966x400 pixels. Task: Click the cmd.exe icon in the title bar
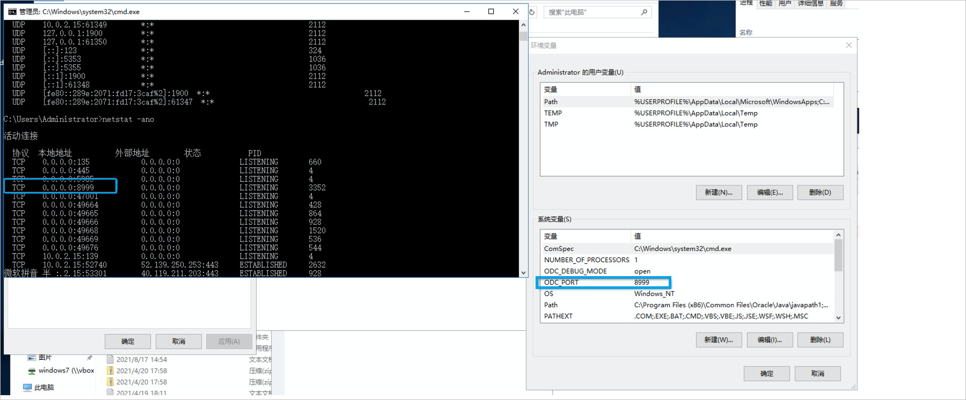click(12, 12)
